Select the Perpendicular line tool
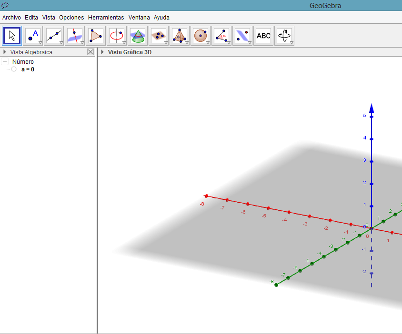This screenshot has height=334, width=402. 75,36
